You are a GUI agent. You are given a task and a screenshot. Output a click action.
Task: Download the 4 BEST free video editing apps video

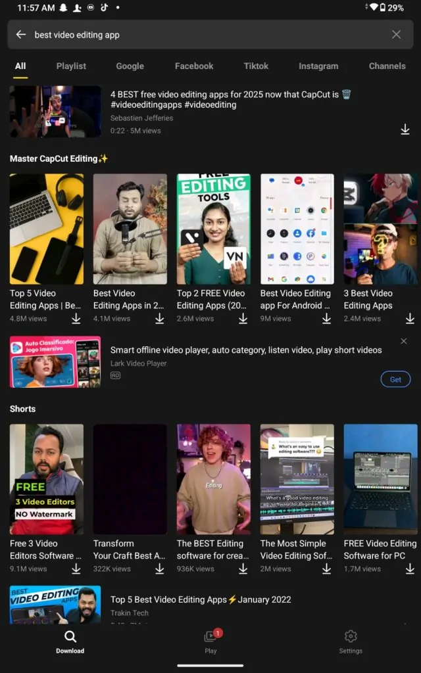point(405,129)
